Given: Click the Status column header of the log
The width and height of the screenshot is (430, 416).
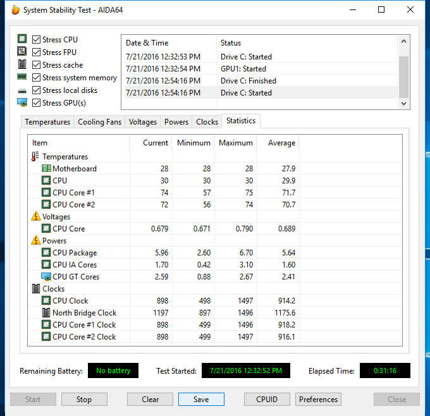Looking at the screenshot, I should pos(307,43).
